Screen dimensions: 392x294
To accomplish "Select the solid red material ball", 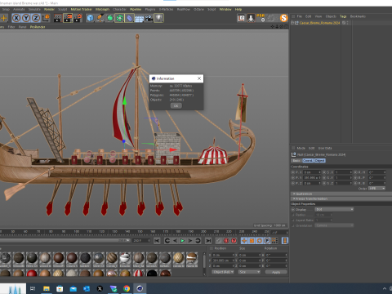I will tap(32, 273).
